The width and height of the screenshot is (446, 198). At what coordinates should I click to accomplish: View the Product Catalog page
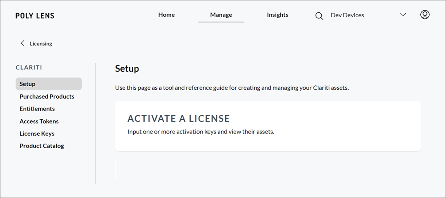(42, 146)
